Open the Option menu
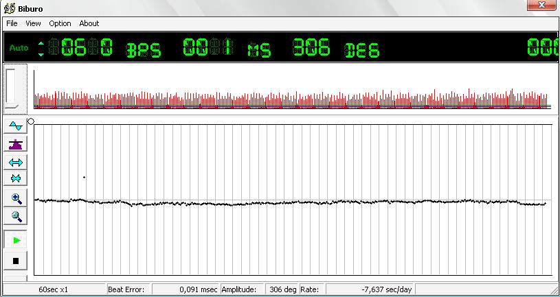The width and height of the screenshot is (560, 297). coord(60,23)
